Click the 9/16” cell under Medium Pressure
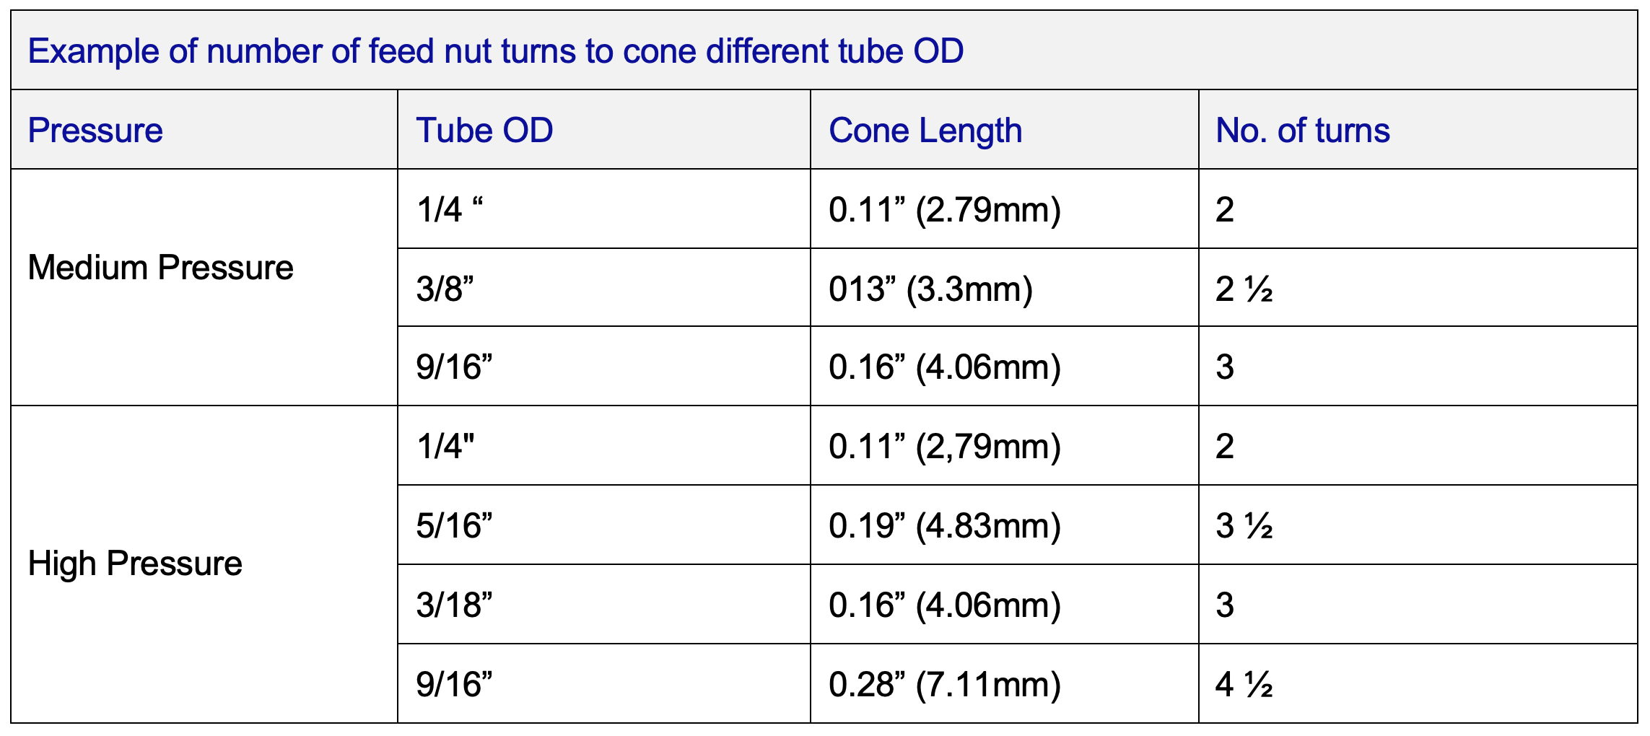This screenshot has width=1650, height=736. point(454,367)
